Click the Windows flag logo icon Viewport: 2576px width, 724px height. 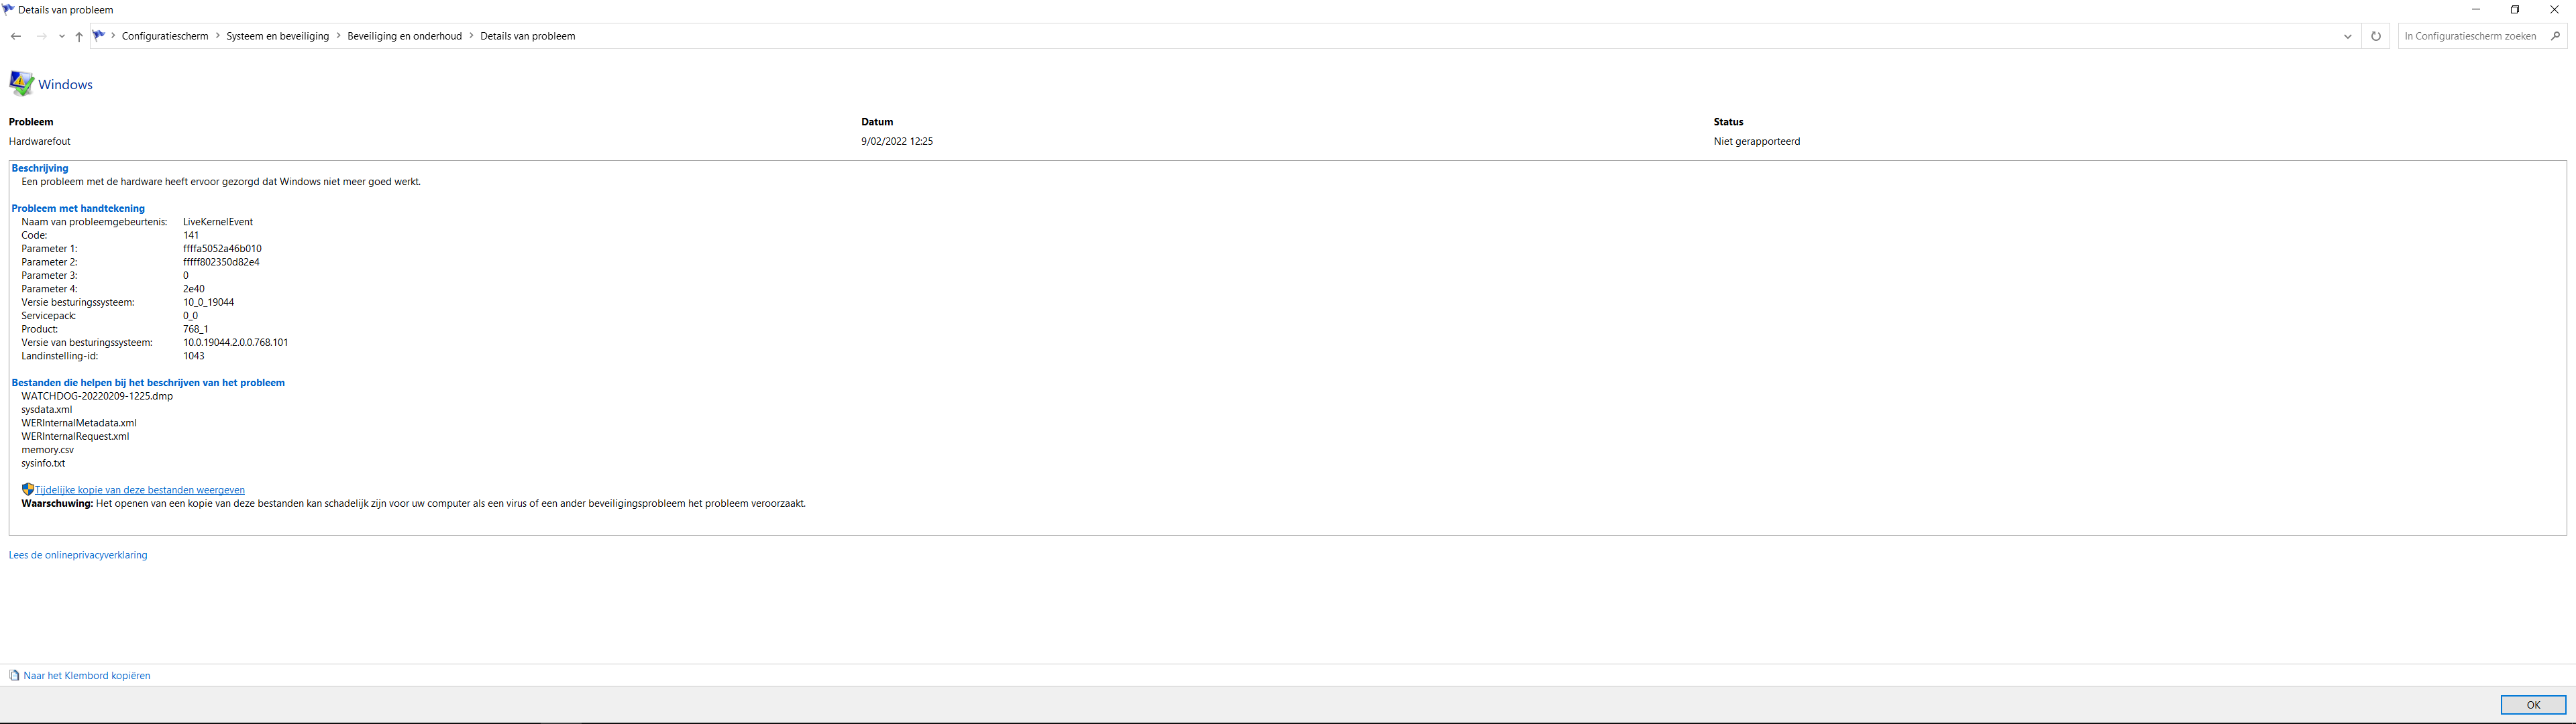click(21, 84)
